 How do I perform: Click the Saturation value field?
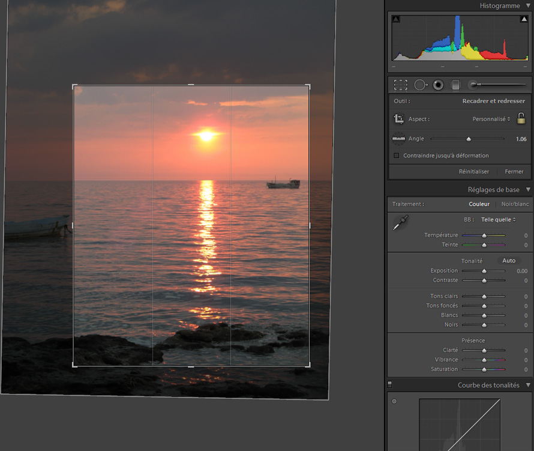[526, 369]
